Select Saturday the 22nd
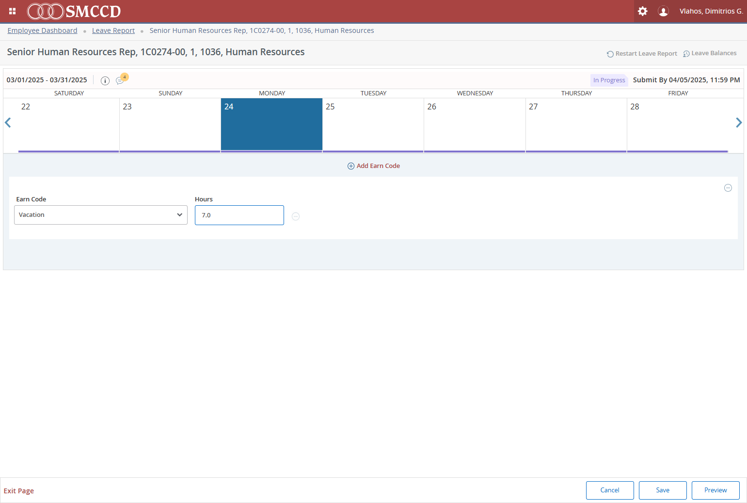747x503 pixels. pos(69,125)
